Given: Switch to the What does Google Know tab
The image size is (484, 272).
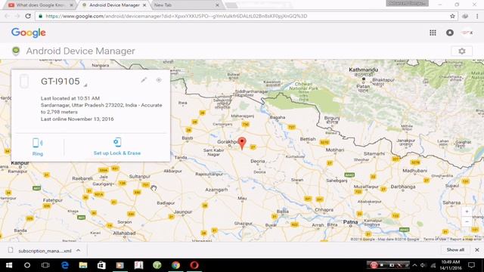Looking at the screenshot, I should [x=40, y=5].
